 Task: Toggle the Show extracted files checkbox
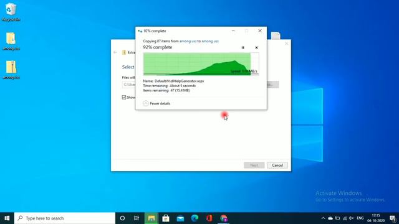(x=124, y=97)
